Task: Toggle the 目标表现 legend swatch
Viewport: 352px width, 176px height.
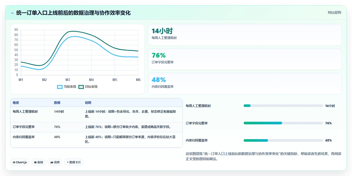Action: 81,87
